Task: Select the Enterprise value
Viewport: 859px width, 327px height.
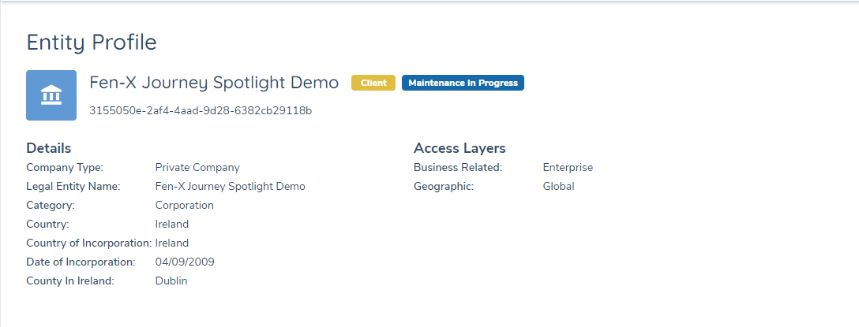Action: pos(568,168)
